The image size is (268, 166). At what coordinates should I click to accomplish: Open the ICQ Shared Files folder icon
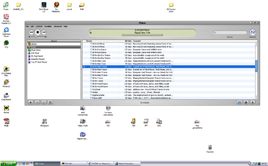coord(6,71)
